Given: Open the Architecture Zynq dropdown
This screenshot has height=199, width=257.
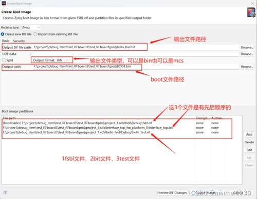Looking at the screenshot, I should pos(31,28).
